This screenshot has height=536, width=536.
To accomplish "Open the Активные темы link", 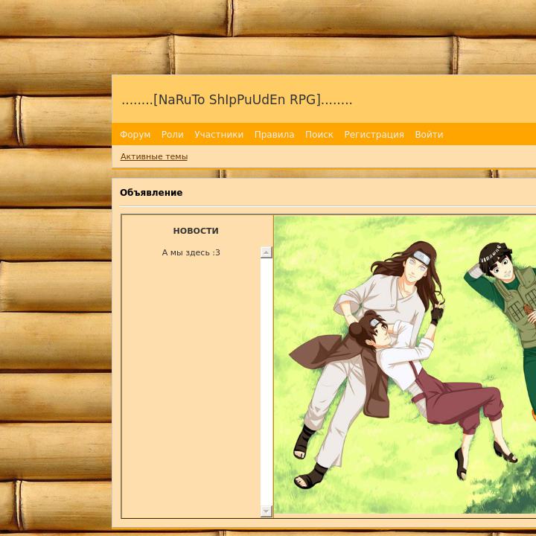I will tap(154, 156).
